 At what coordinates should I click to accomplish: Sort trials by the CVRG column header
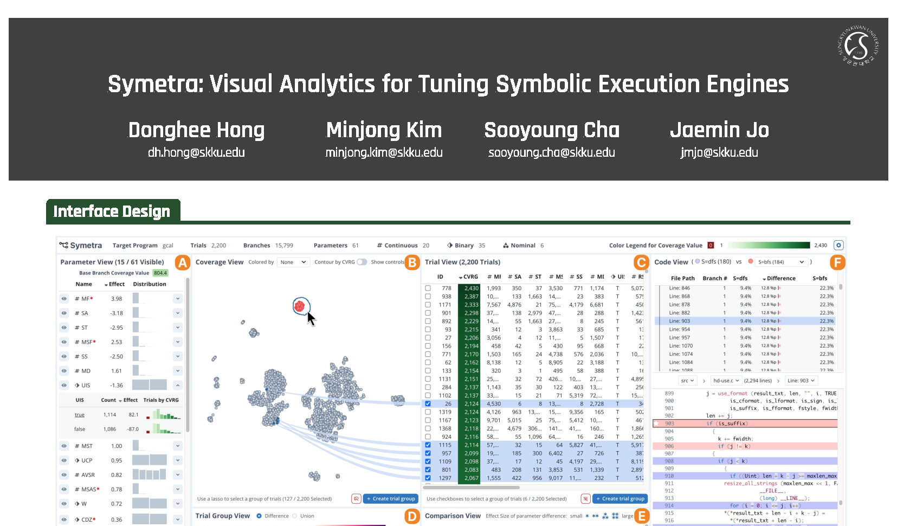point(469,277)
